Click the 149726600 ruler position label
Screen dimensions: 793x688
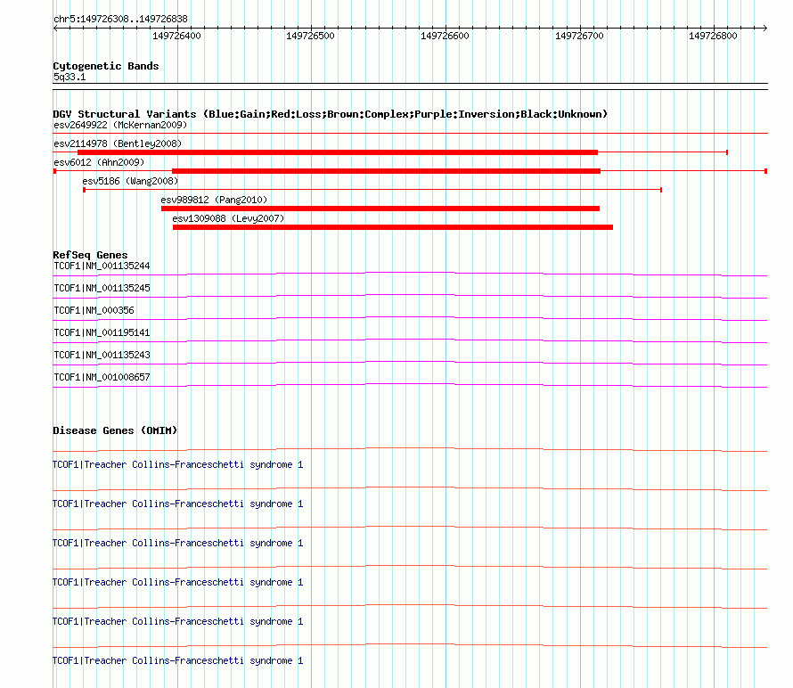coord(445,36)
